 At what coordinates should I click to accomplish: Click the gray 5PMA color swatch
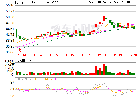[x=94, y=2]
